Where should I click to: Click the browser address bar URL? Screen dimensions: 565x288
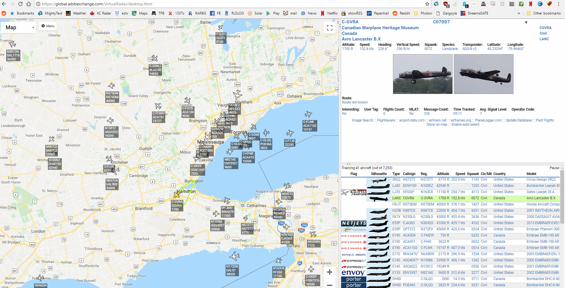(97, 4)
